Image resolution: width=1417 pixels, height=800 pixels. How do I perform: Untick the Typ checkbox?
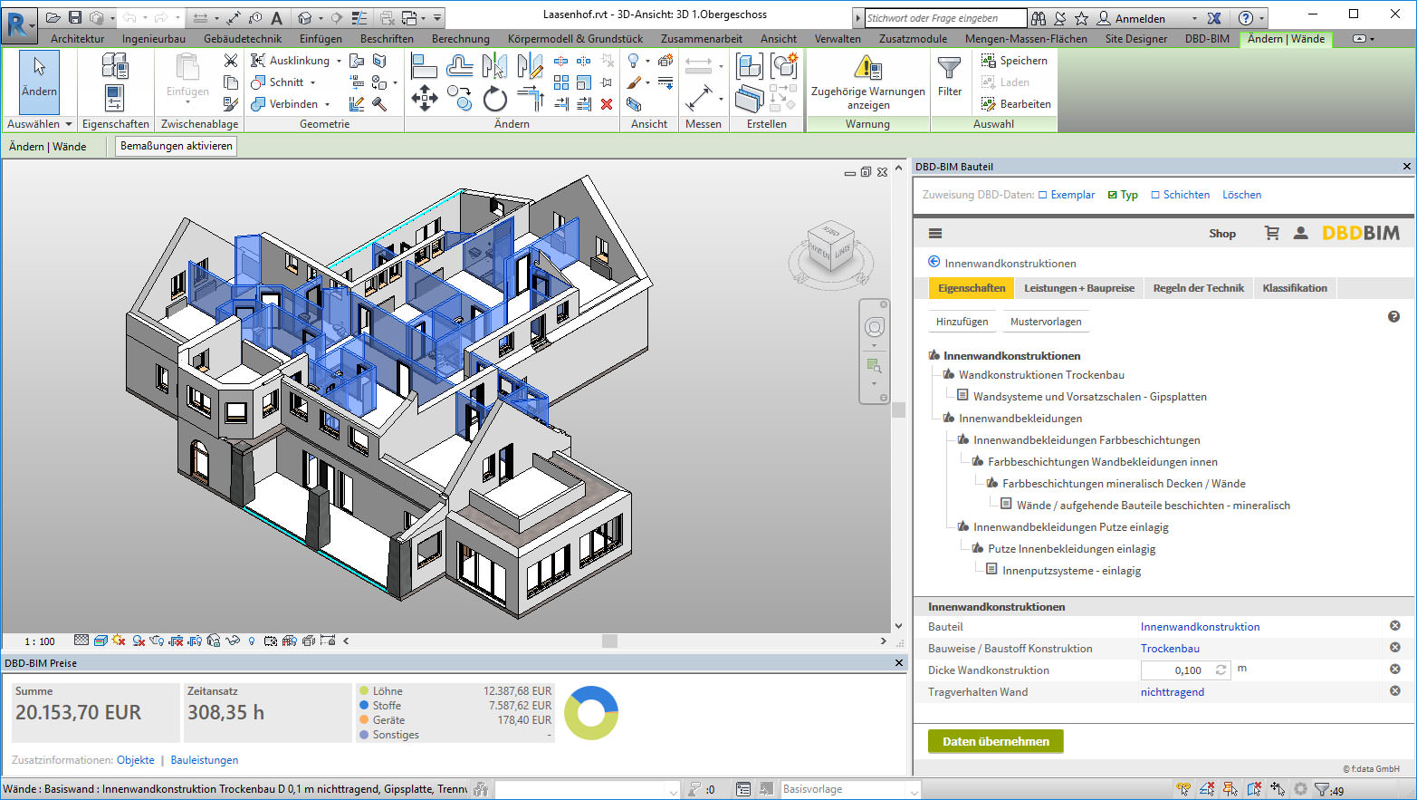click(1113, 195)
